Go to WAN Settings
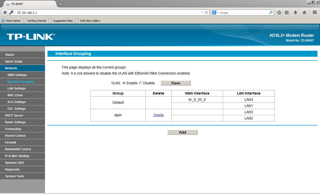 tap(22, 75)
